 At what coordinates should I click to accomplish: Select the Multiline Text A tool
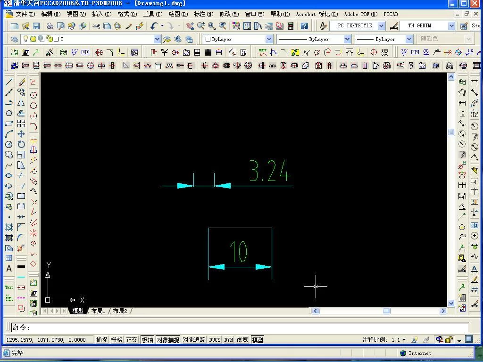9,269
